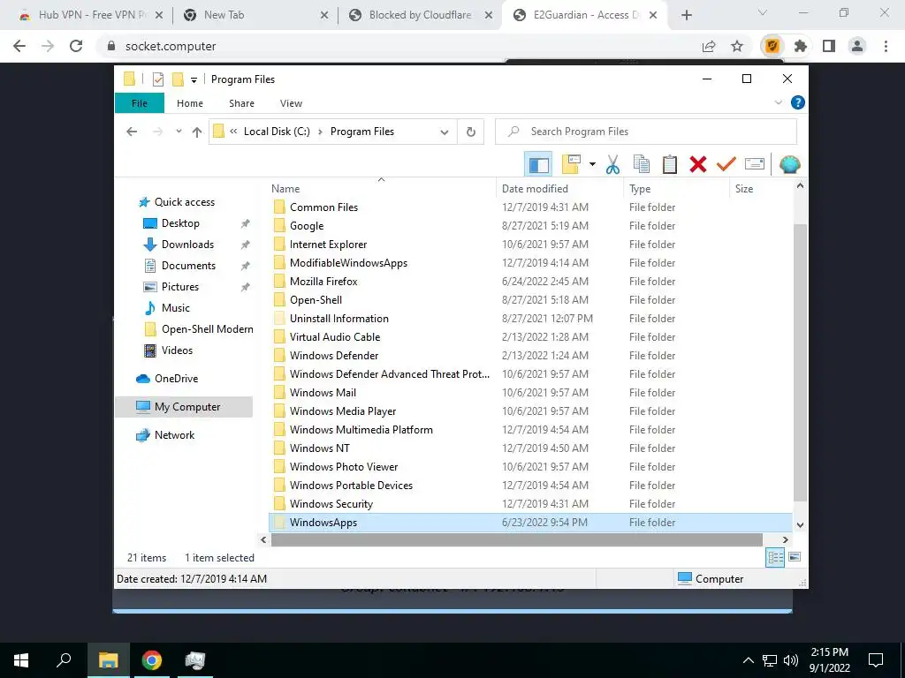Click the Rename toolbar icon
This screenshot has width=905, height=678.
pyautogui.click(x=755, y=165)
